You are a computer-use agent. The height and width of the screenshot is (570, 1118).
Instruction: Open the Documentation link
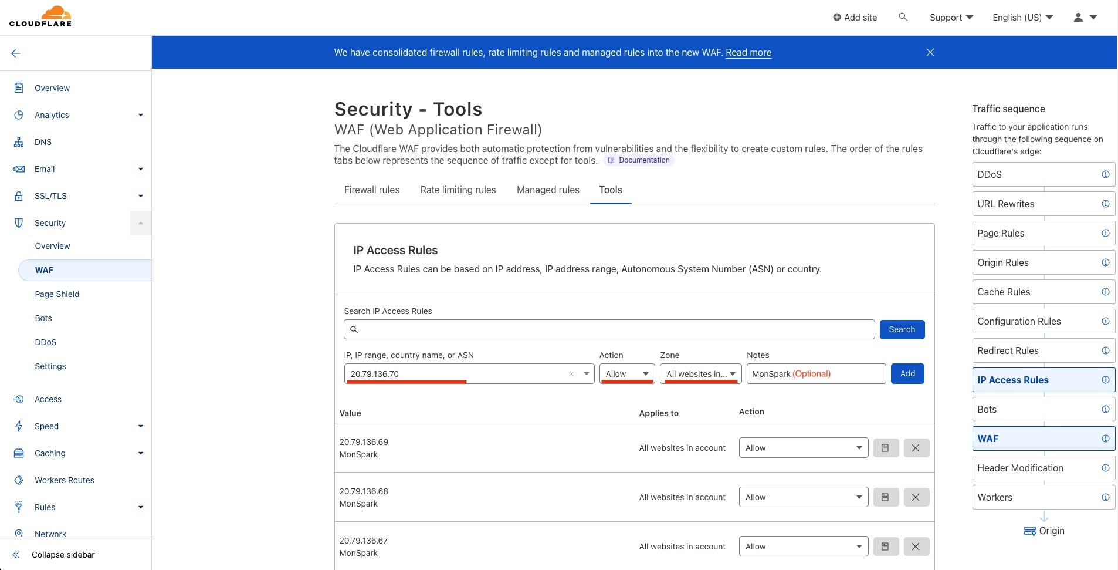click(639, 160)
